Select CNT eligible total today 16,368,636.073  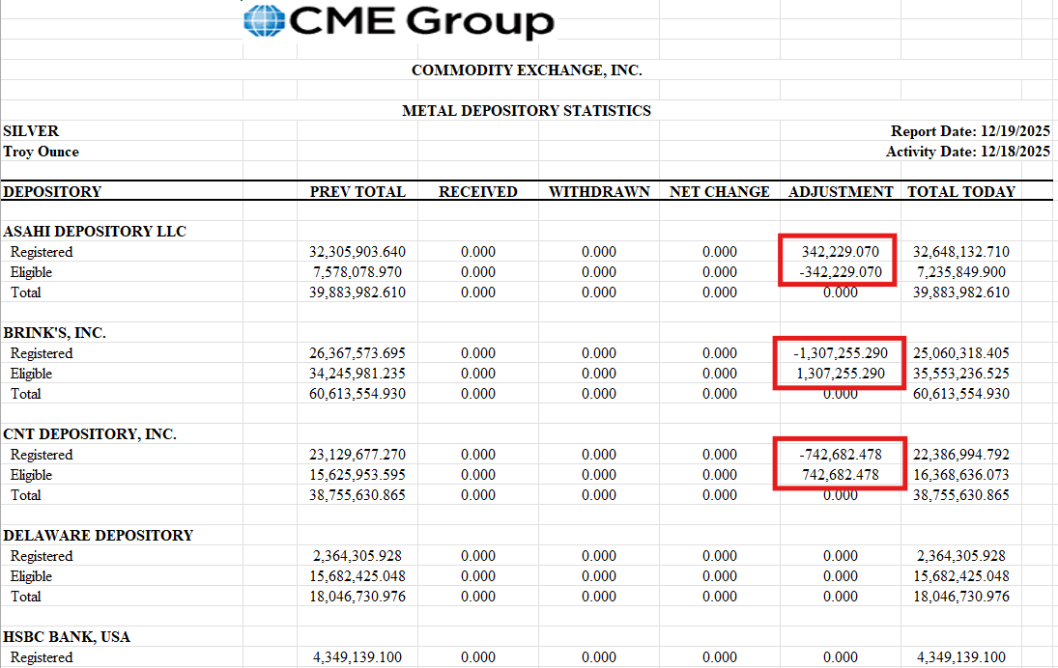(x=960, y=475)
